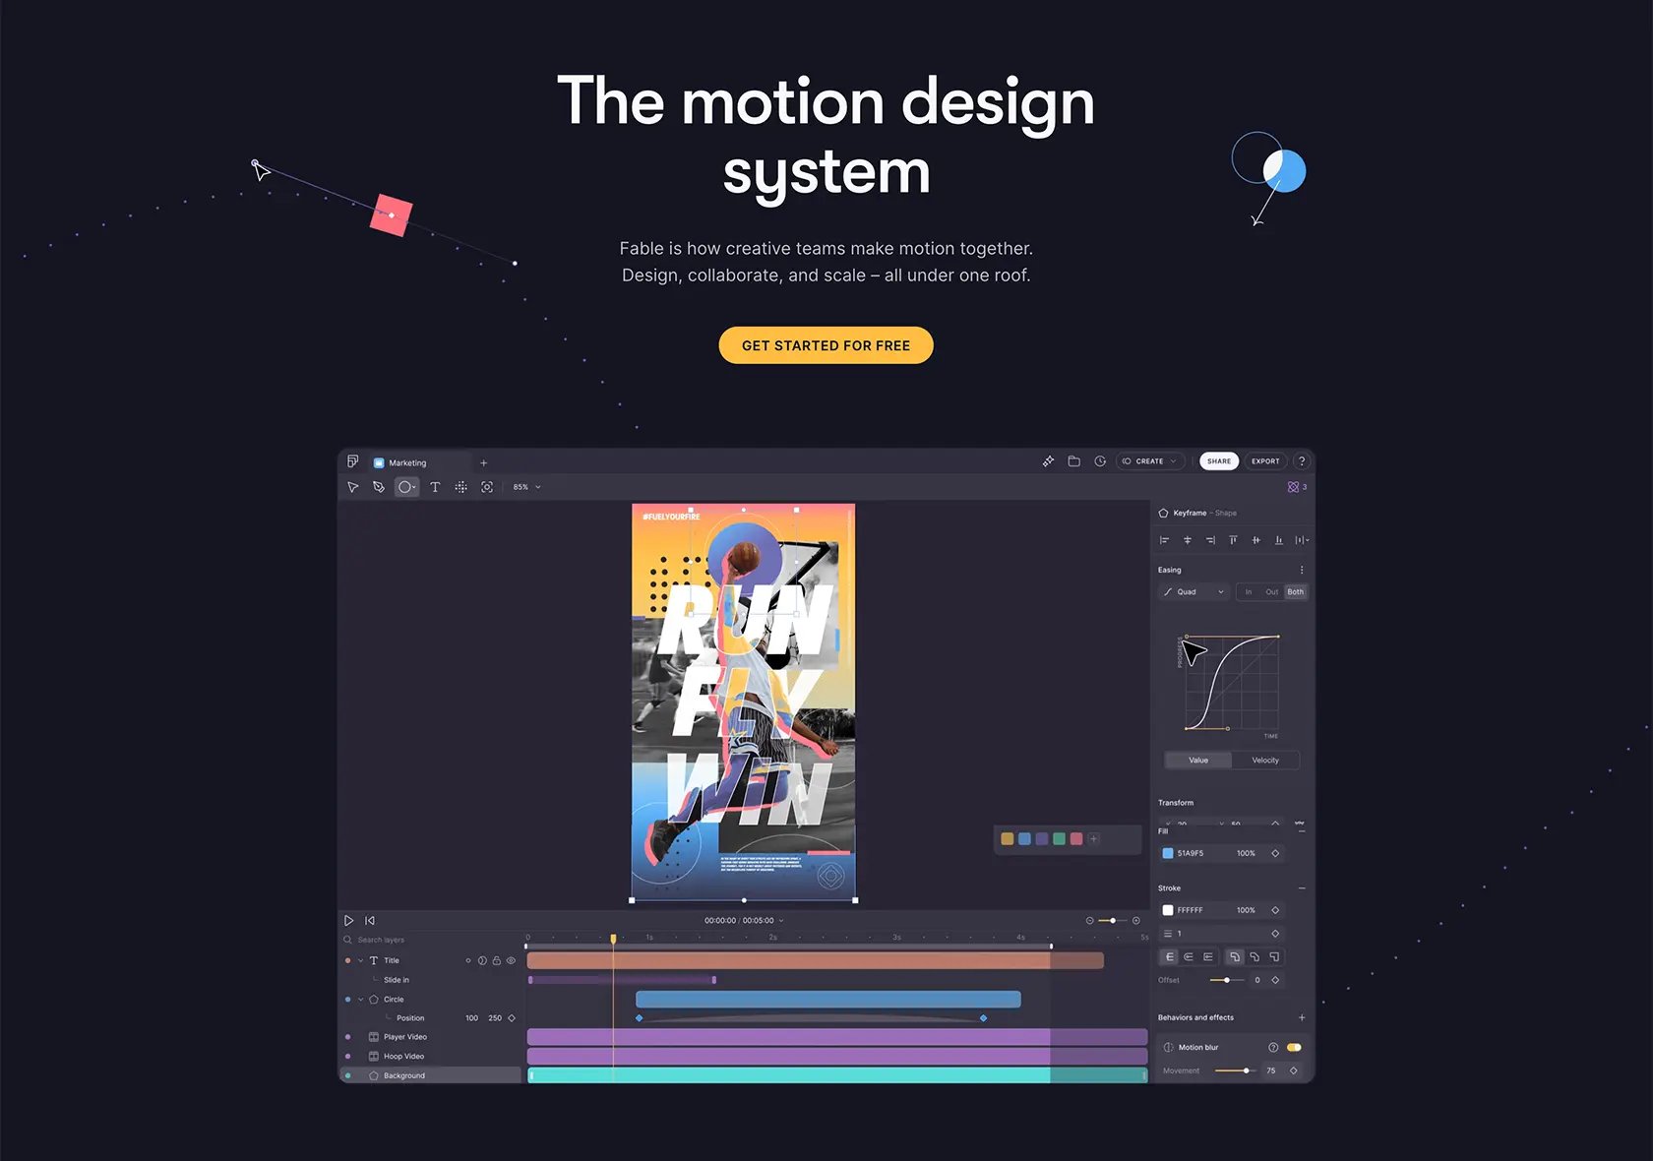1653x1161 pixels.
Task: Skip playhead back to start
Action: (370, 921)
